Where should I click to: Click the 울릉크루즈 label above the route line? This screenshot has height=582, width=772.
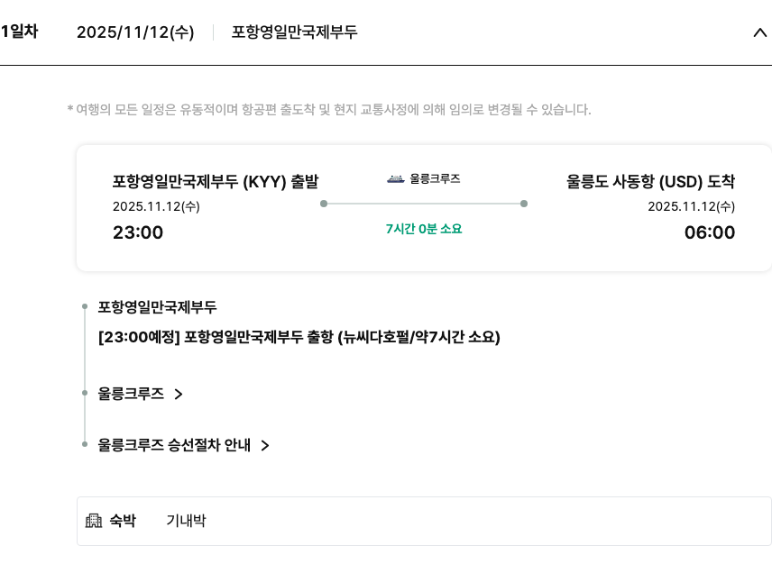click(435, 178)
